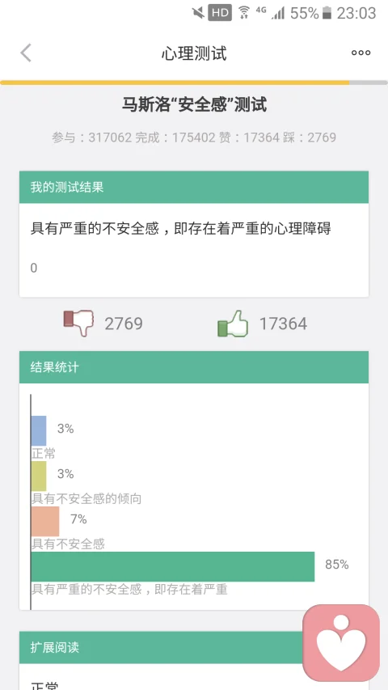
Task: Select the 我的测试结果 section header
Action: click(194, 187)
